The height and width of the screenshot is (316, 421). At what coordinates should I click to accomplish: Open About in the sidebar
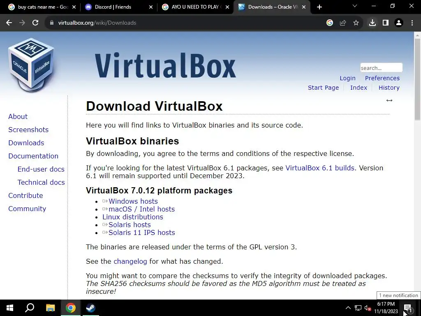click(18, 116)
